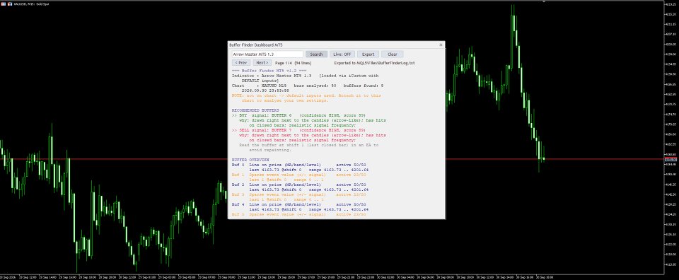
Task: Click the XAUUSD, M15 chart title text
Action: pyautogui.click(x=31, y=4)
